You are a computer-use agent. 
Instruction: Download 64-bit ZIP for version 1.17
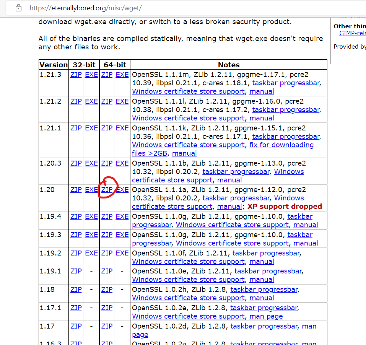tap(107, 326)
